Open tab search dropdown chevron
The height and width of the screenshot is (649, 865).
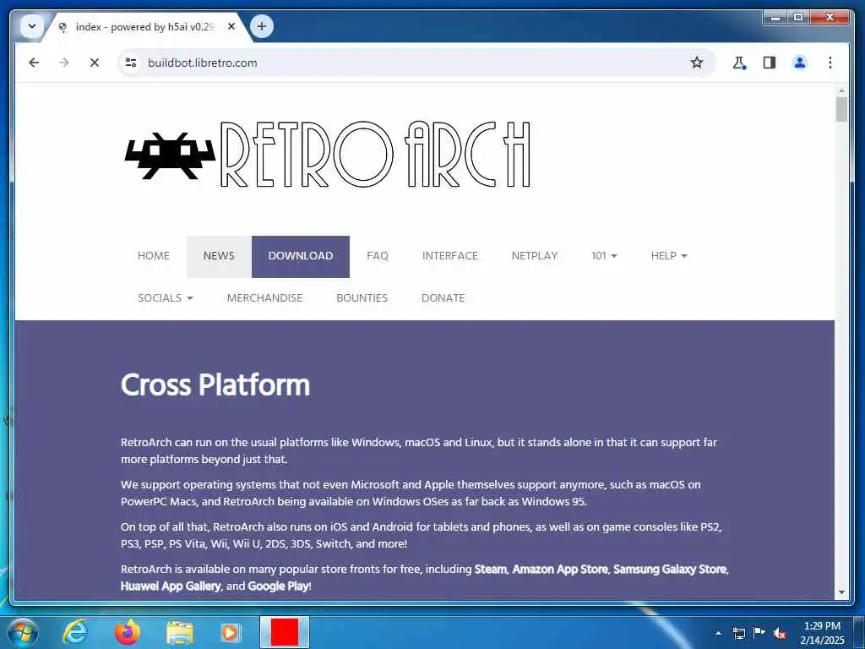[x=32, y=26]
